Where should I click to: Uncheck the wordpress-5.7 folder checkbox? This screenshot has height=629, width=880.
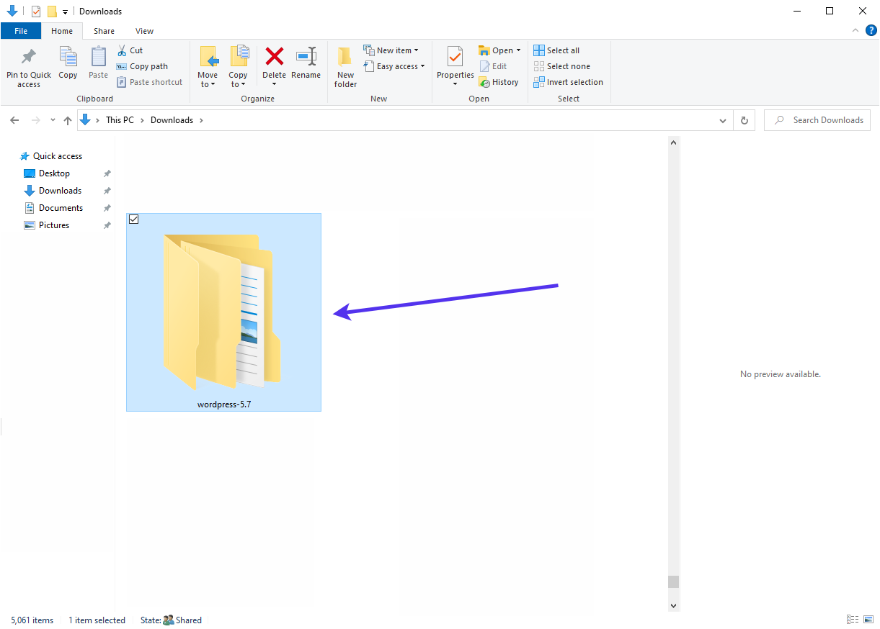[x=133, y=220]
